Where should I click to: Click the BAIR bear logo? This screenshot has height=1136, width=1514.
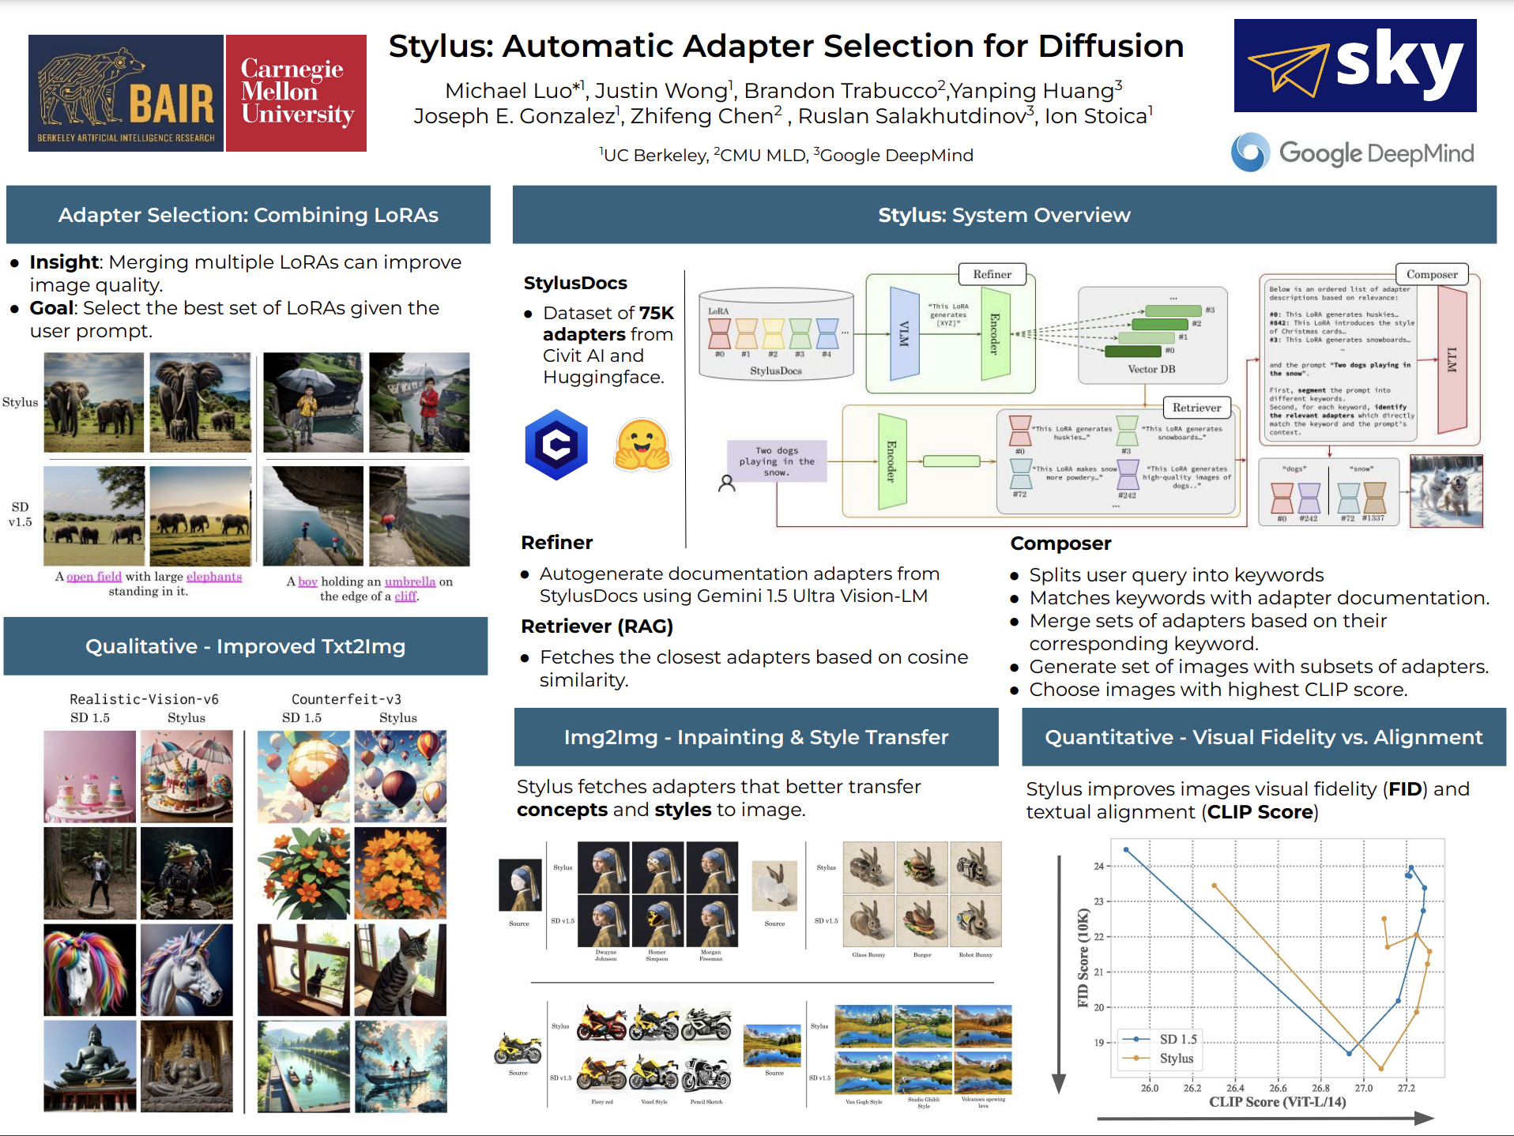click(126, 93)
